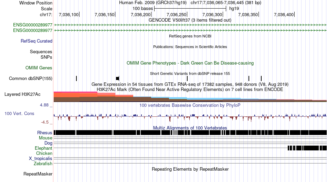Screen dimensions: 327x182
Task: Select the Chicken alignment label
Action: pos(44,153)
